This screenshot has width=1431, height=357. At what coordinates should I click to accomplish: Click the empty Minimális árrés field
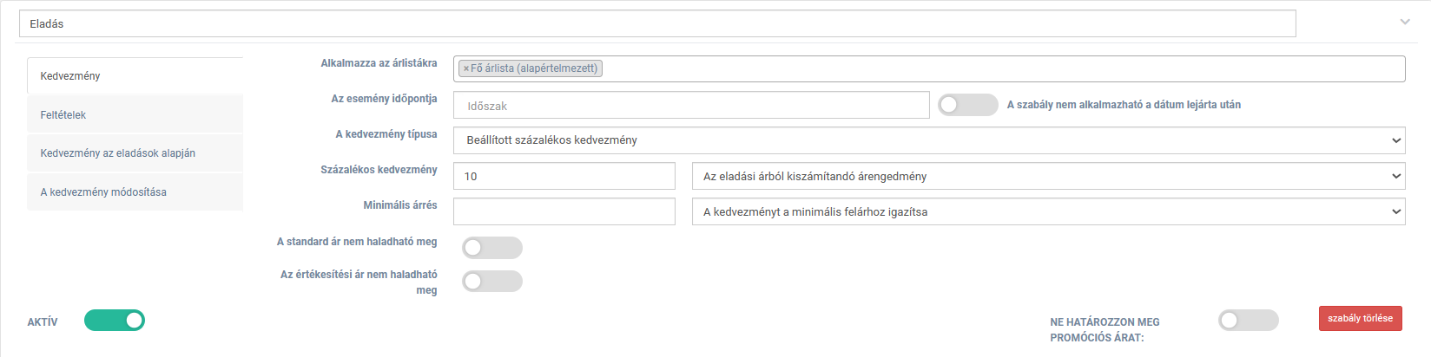pos(564,211)
